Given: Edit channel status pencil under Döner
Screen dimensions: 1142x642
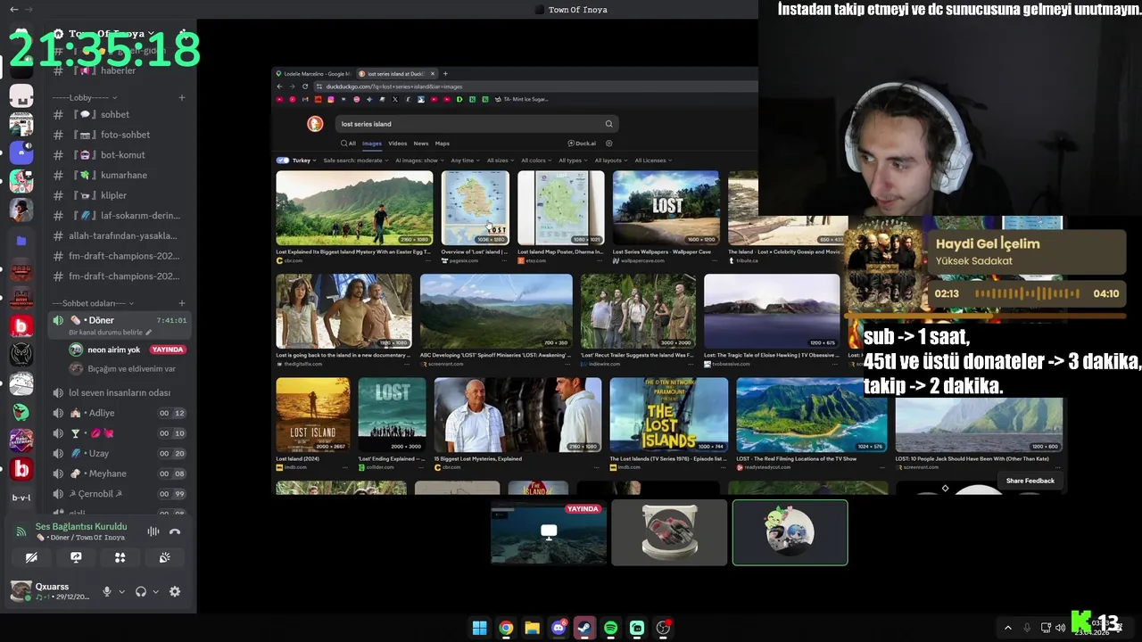Looking at the screenshot, I should [149, 333].
